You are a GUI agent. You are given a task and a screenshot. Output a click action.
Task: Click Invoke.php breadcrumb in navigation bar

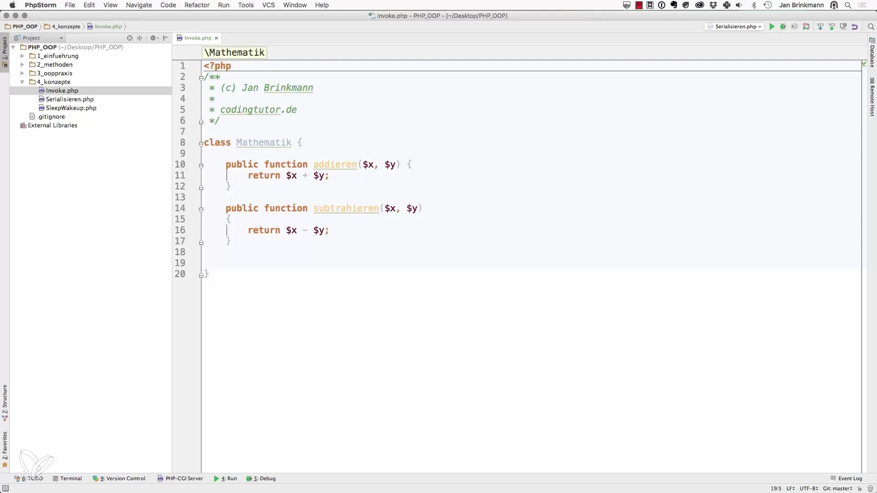(105, 26)
